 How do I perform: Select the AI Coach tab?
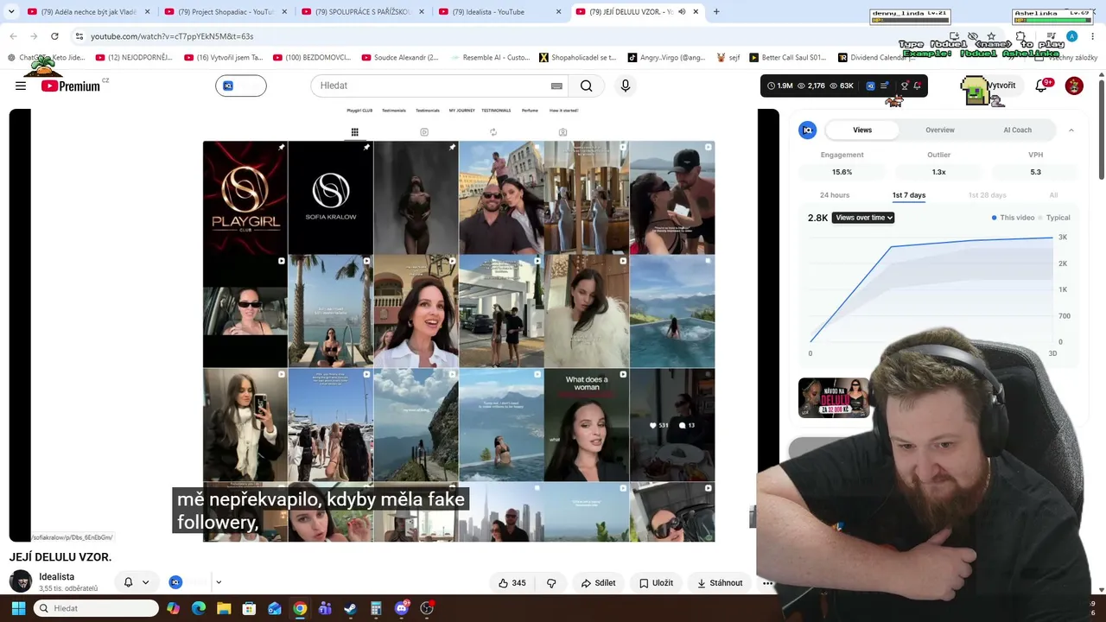tap(1017, 130)
